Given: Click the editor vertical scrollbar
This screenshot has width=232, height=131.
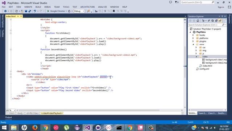Looking at the screenshot, I should [185, 62].
